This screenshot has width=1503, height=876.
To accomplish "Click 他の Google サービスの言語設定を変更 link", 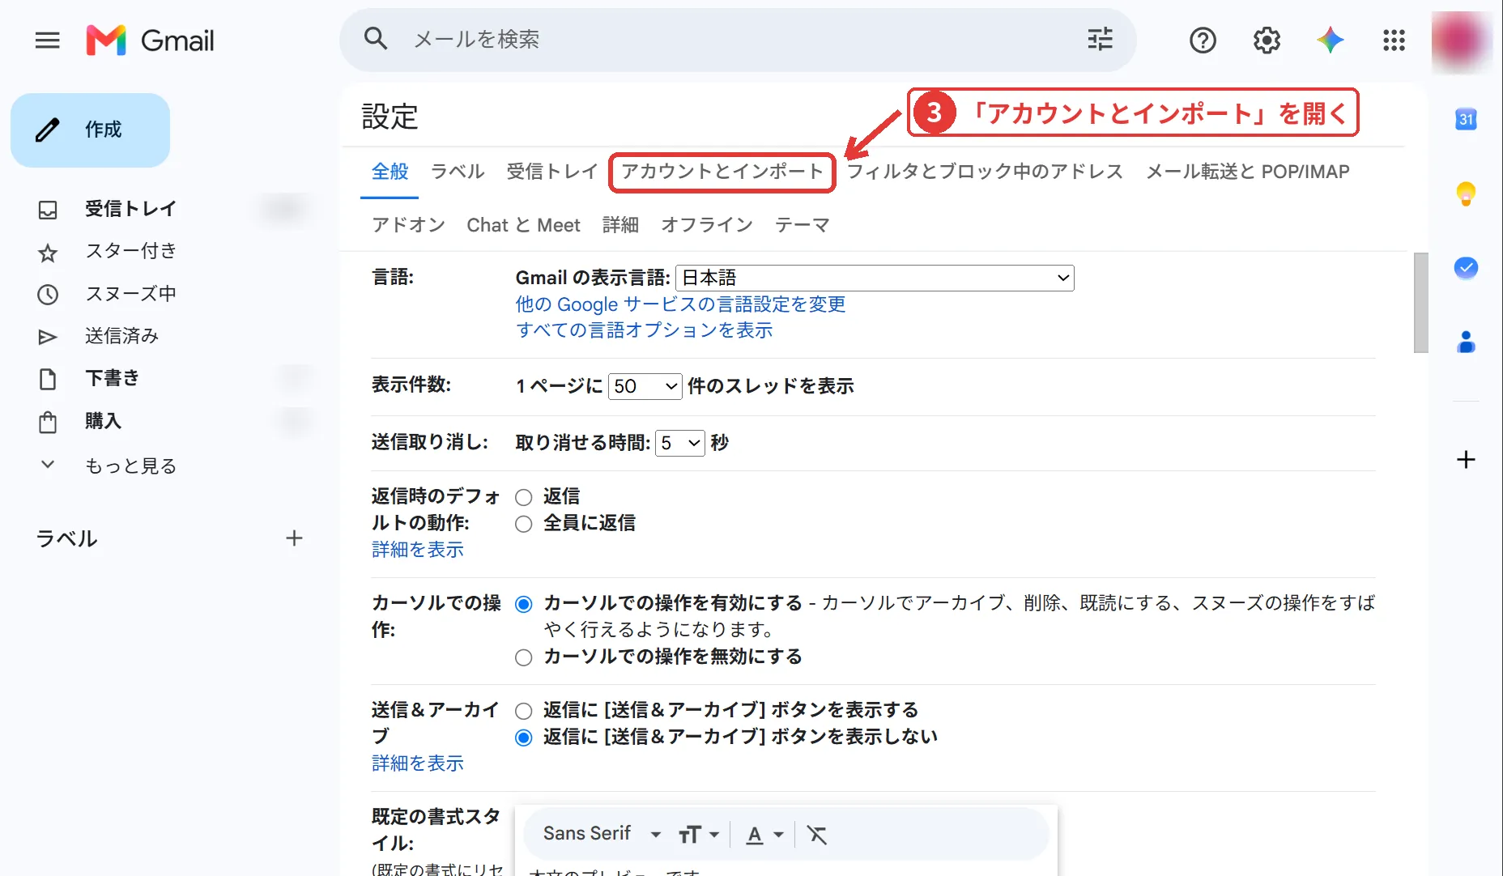I will click(681, 304).
